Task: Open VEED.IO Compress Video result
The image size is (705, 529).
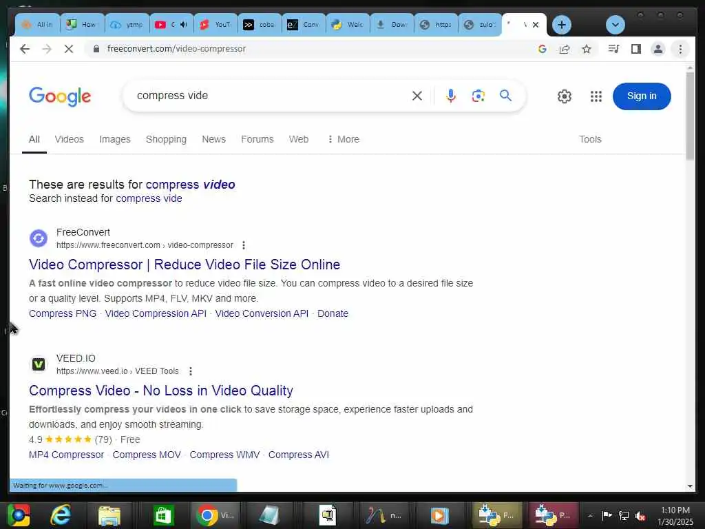Action: [x=161, y=391]
